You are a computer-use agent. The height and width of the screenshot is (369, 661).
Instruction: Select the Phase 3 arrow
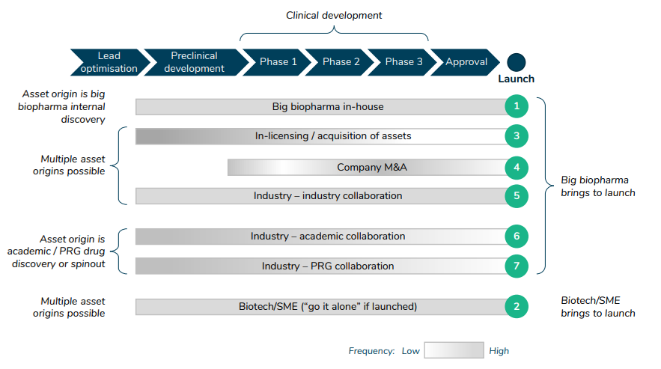pyautogui.click(x=403, y=62)
